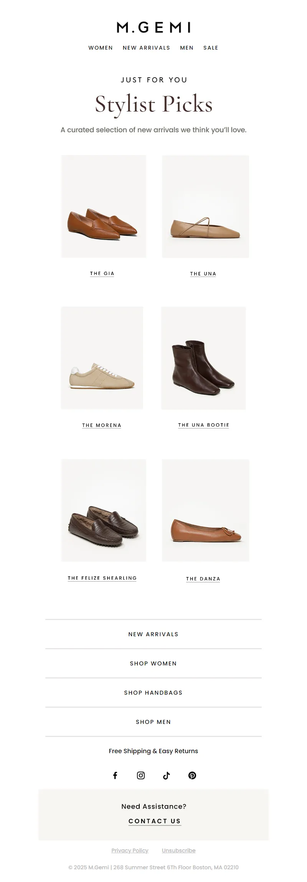Click the CONTACT US link
The width and height of the screenshot is (307, 882).
pyautogui.click(x=155, y=821)
